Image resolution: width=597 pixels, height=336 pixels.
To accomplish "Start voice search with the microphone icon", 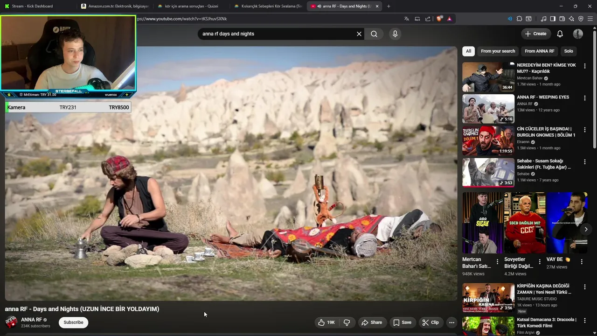I will [395, 34].
